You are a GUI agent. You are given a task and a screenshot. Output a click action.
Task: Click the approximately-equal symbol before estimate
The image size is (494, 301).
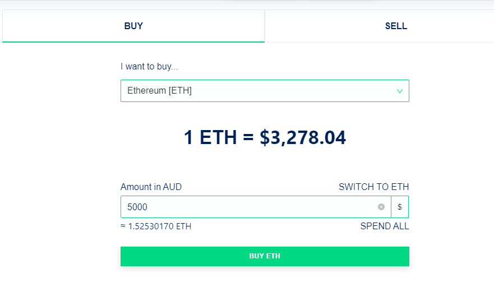[x=123, y=226]
